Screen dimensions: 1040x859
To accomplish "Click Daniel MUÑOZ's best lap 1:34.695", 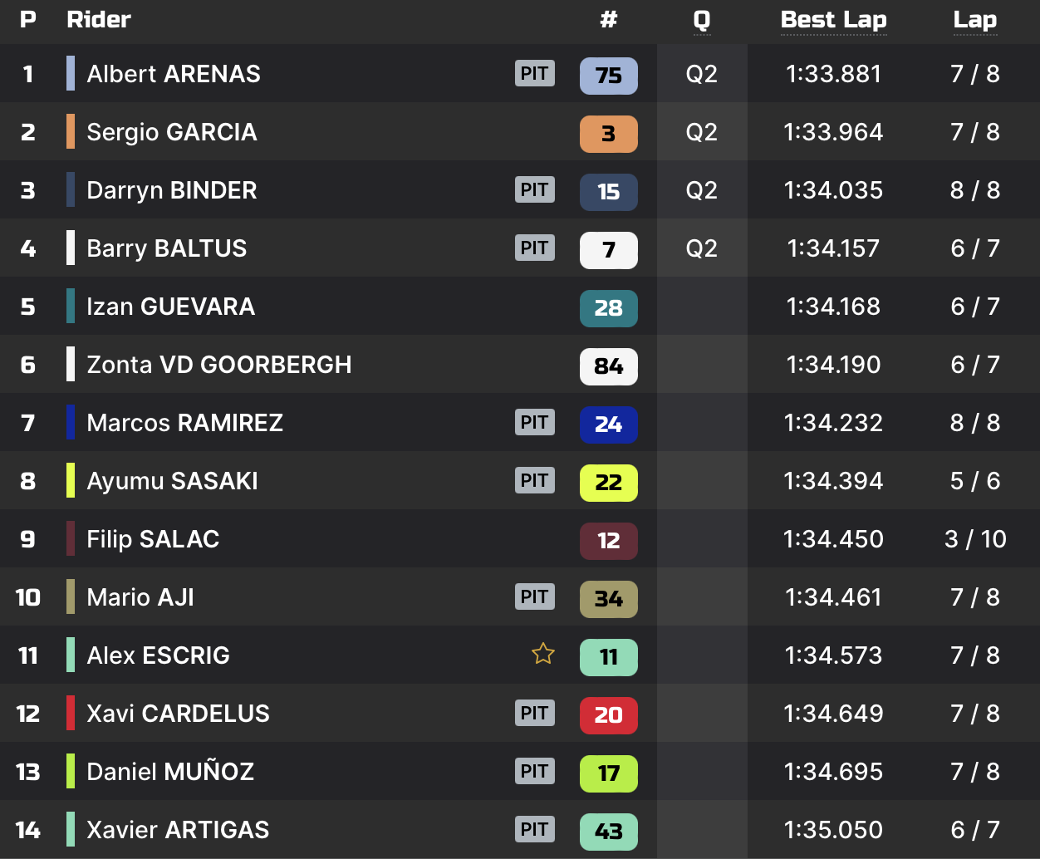I will coord(833,772).
